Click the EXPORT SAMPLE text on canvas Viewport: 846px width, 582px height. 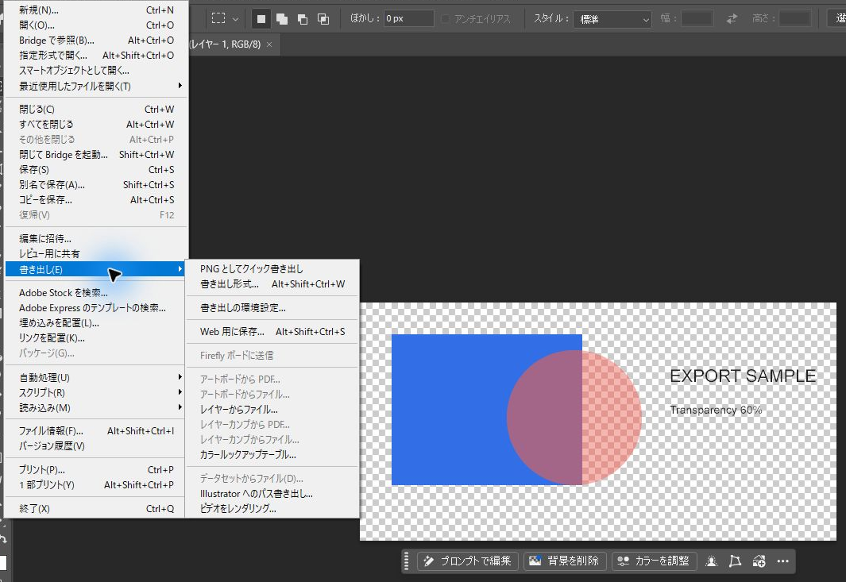[743, 376]
